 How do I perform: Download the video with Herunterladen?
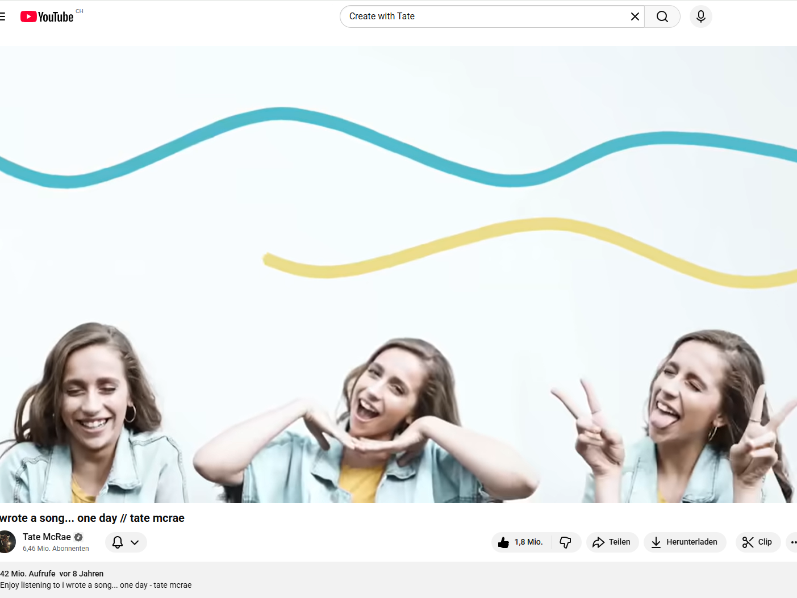coord(685,542)
